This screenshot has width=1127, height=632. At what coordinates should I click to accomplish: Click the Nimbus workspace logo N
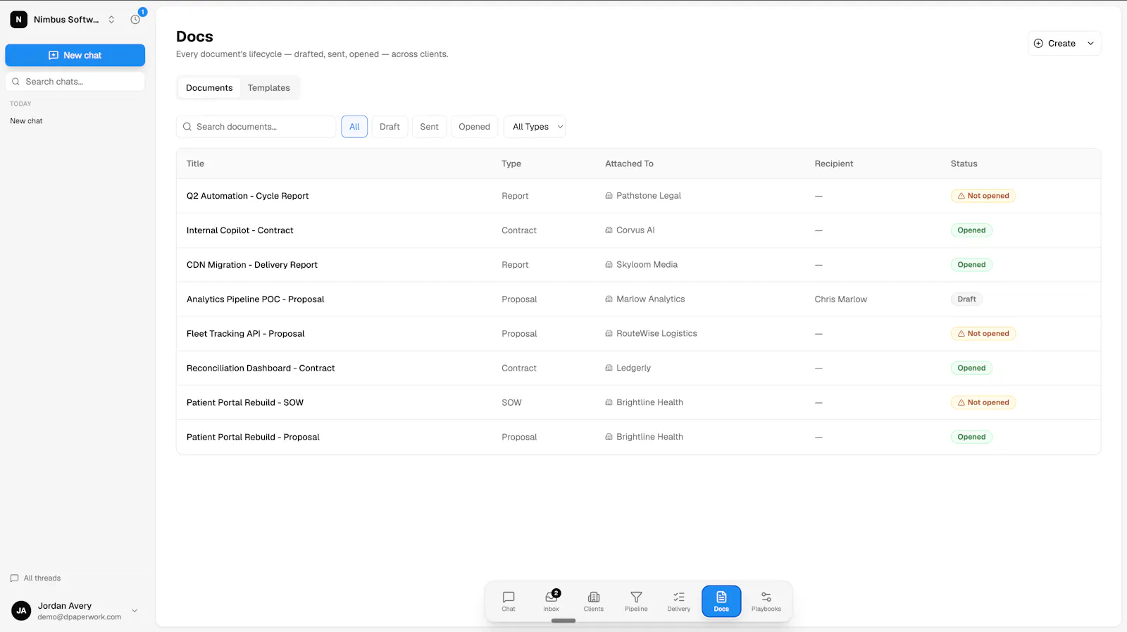pyautogui.click(x=19, y=20)
